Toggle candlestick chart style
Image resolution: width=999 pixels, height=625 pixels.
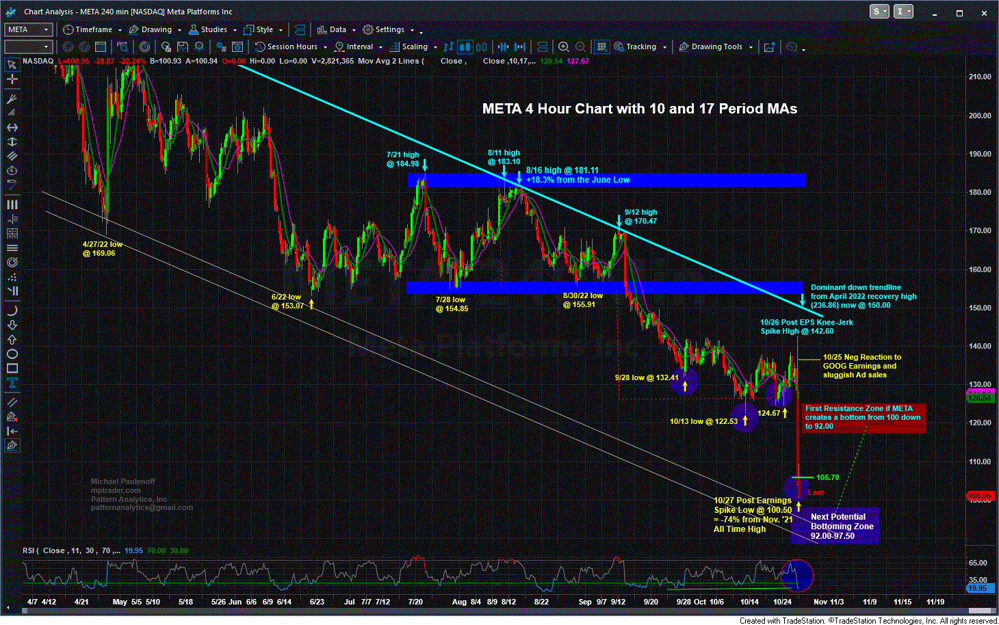tap(465, 46)
